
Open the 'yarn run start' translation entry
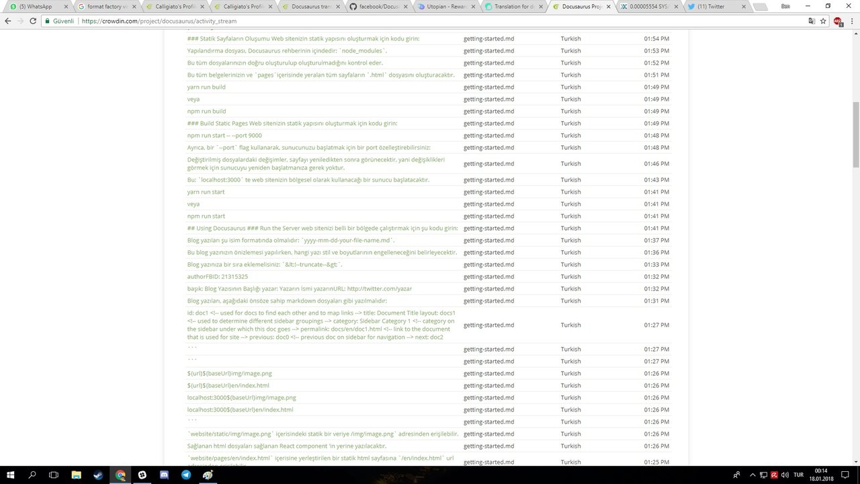click(x=206, y=192)
